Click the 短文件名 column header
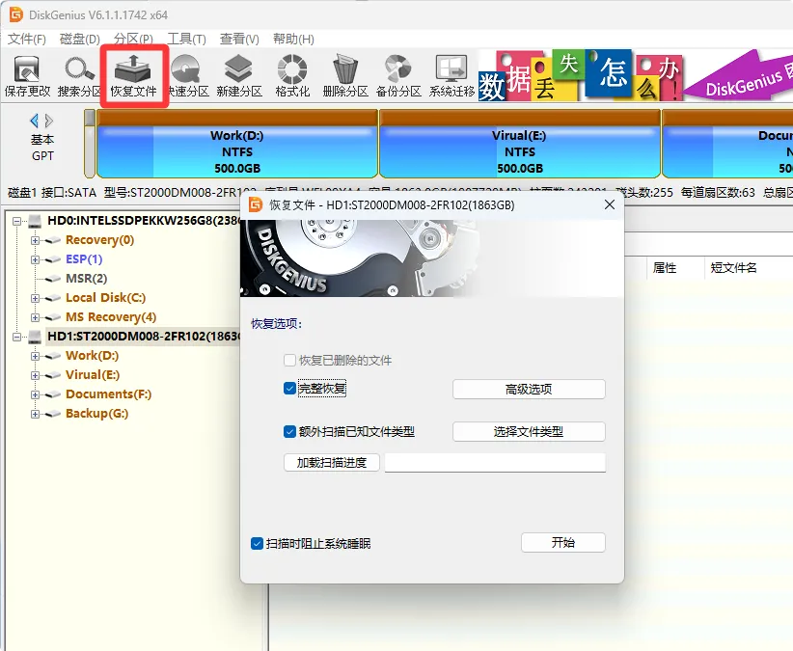The width and height of the screenshot is (793, 651). tap(734, 268)
